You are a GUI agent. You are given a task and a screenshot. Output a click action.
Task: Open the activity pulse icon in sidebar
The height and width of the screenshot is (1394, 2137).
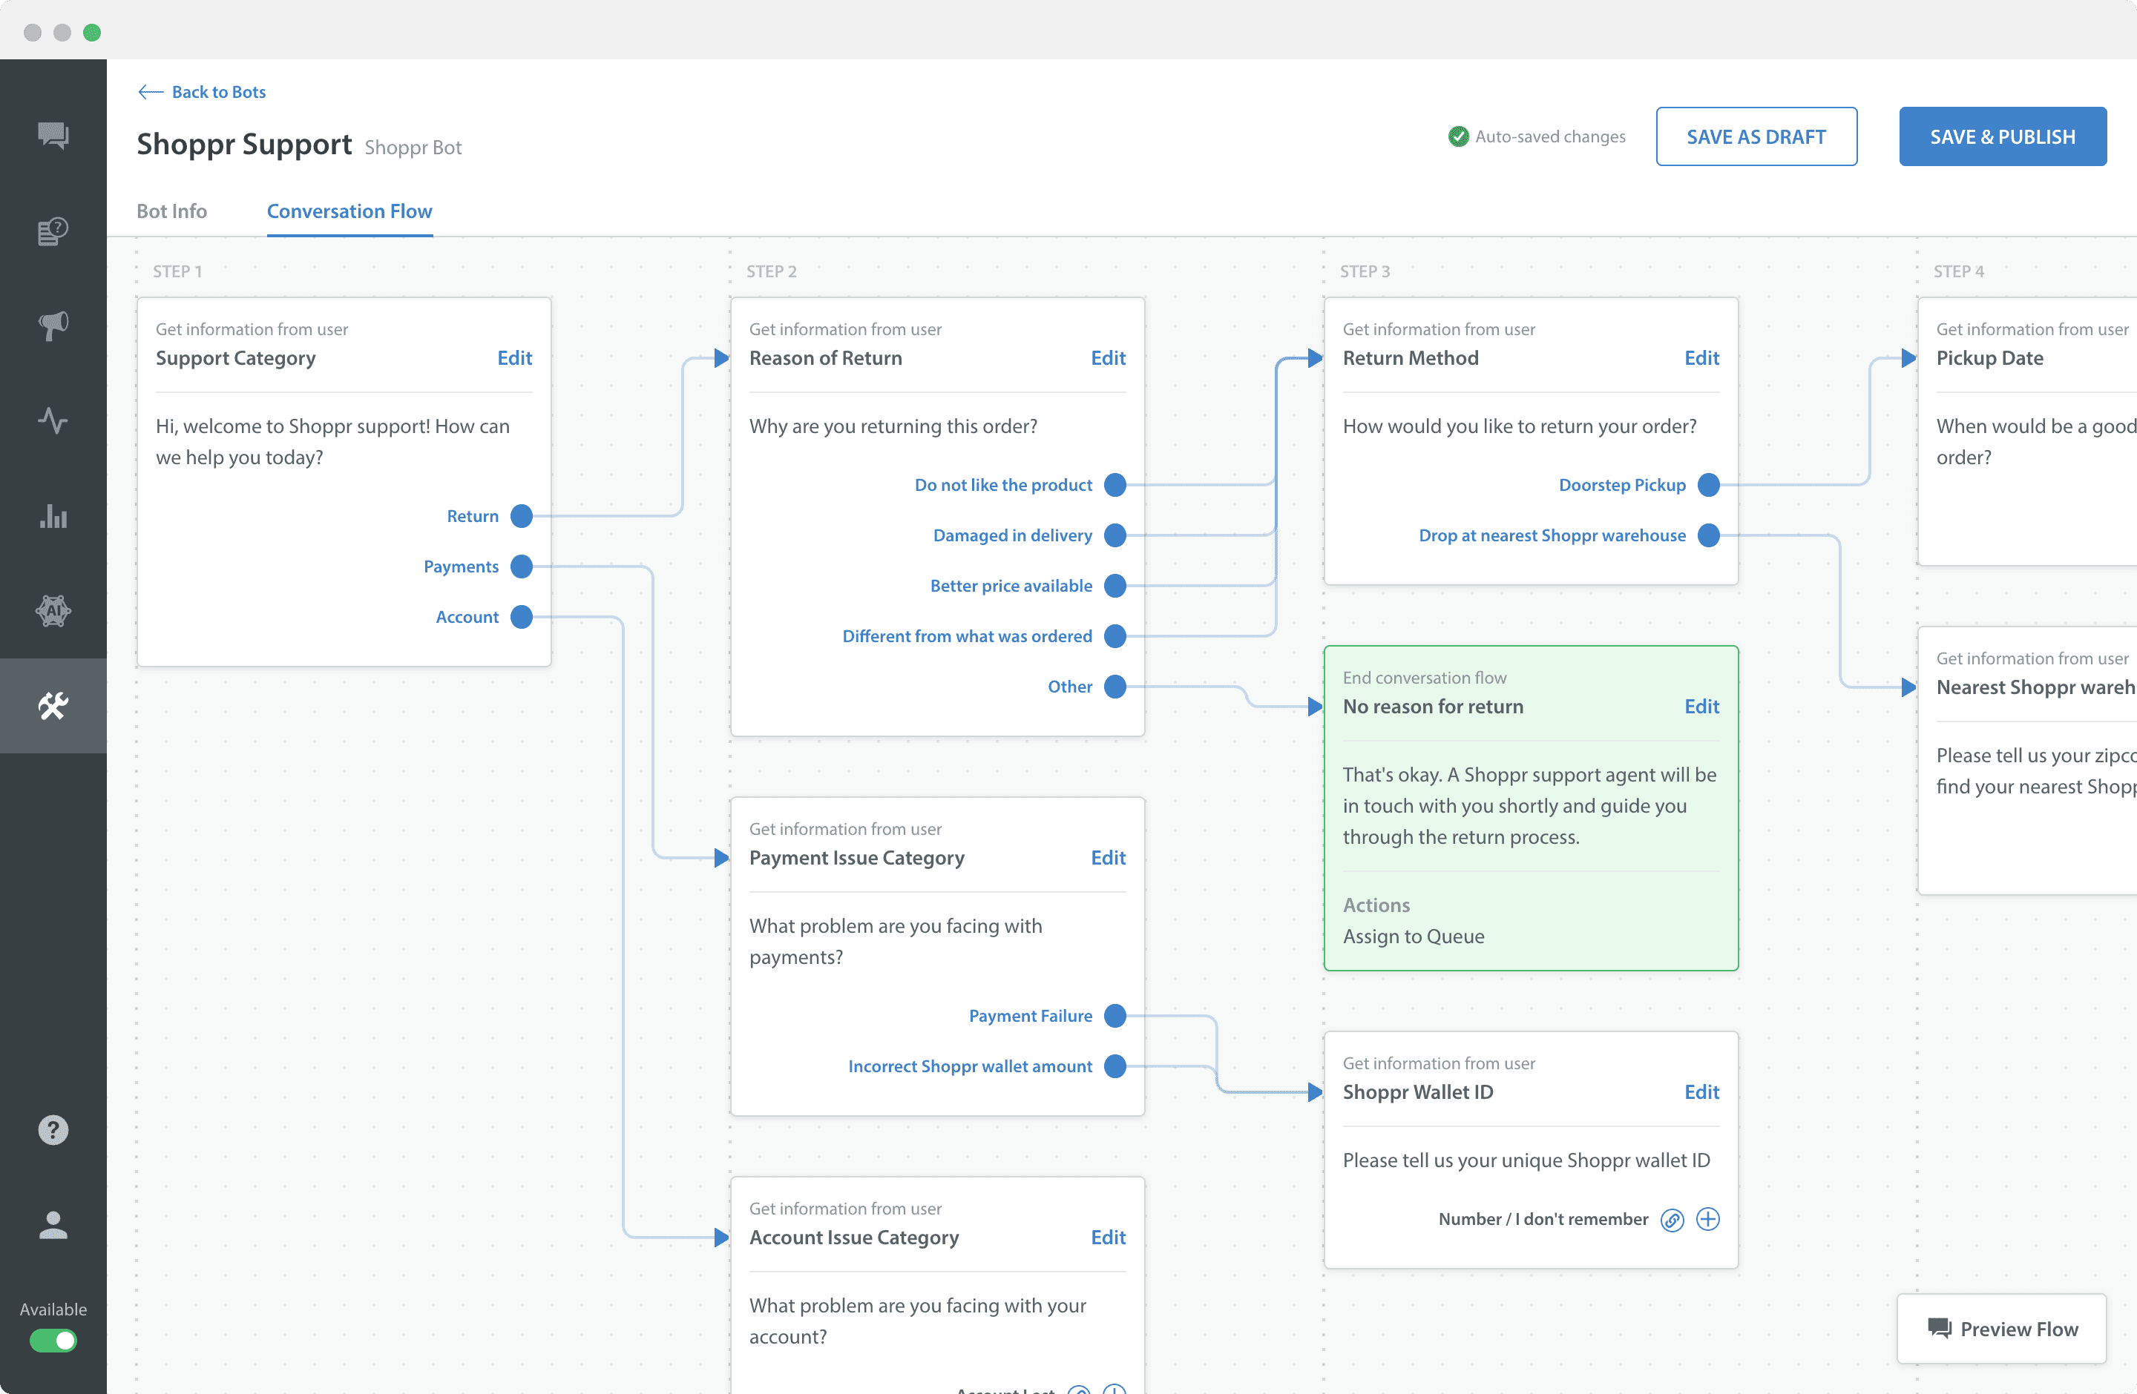(53, 420)
